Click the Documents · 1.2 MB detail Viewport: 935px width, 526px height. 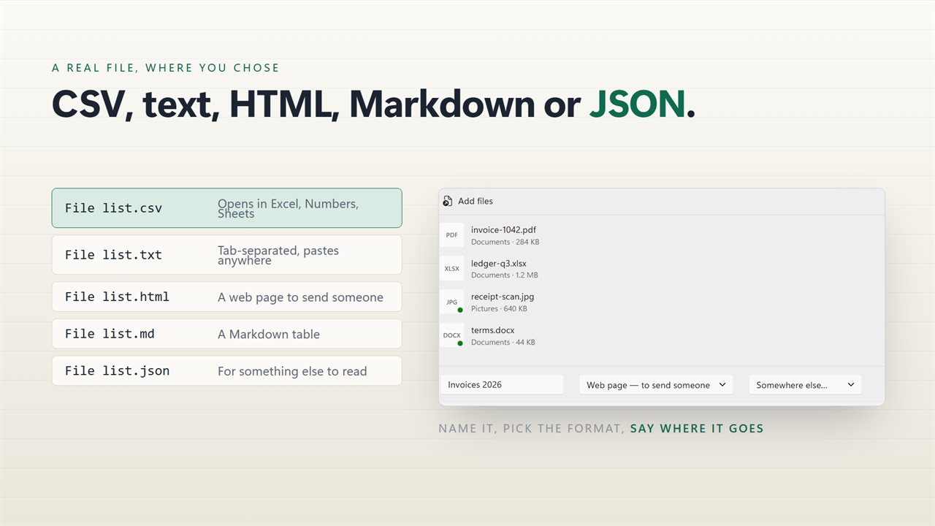[504, 275]
